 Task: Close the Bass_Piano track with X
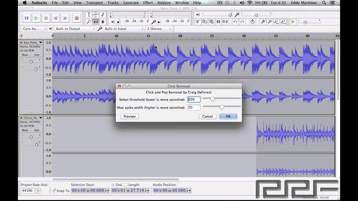(21, 43)
